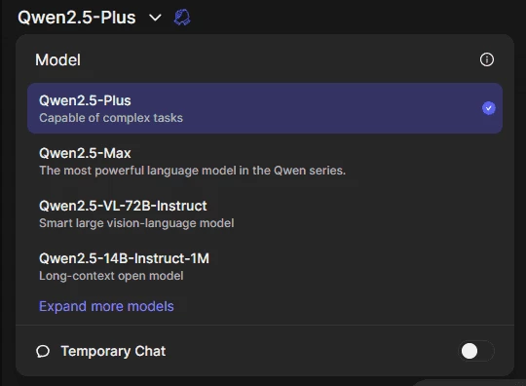Click the Qwen2.5-Plus title at the top

pyautogui.click(x=77, y=18)
